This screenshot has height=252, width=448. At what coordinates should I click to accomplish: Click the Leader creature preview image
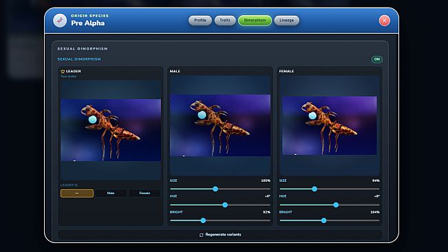click(x=111, y=130)
